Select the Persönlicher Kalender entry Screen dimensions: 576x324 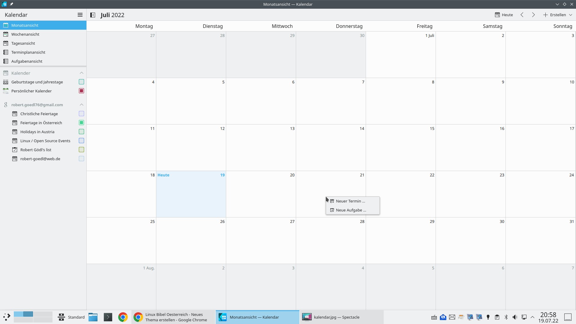[x=43, y=91]
